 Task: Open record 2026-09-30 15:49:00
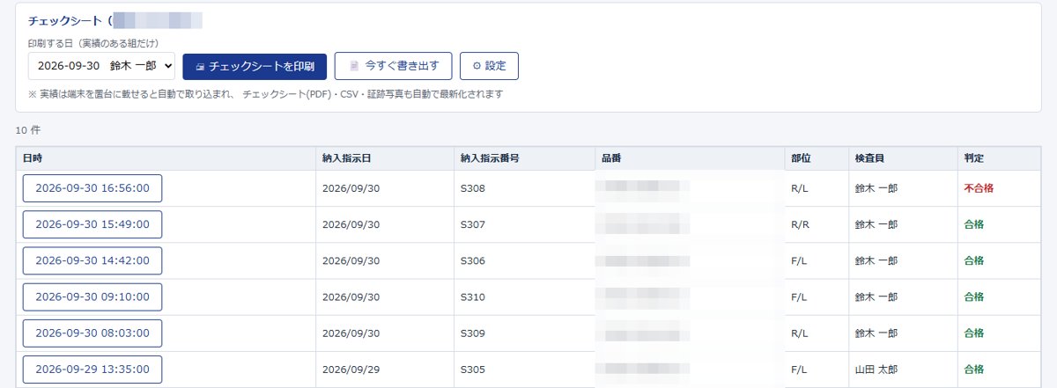coord(92,224)
